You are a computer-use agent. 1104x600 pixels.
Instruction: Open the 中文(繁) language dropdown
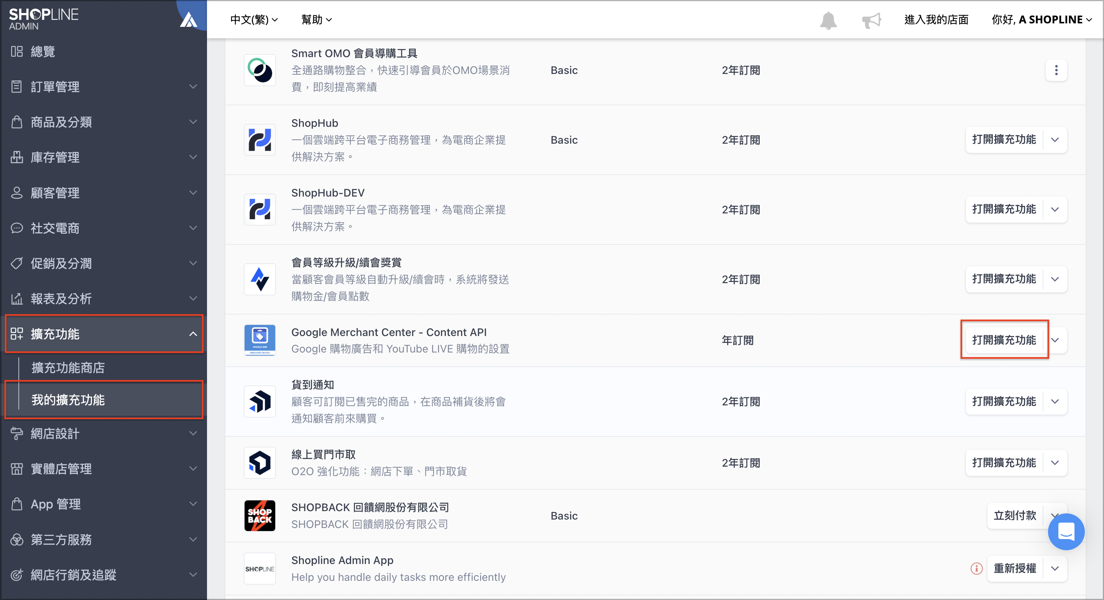pos(253,20)
